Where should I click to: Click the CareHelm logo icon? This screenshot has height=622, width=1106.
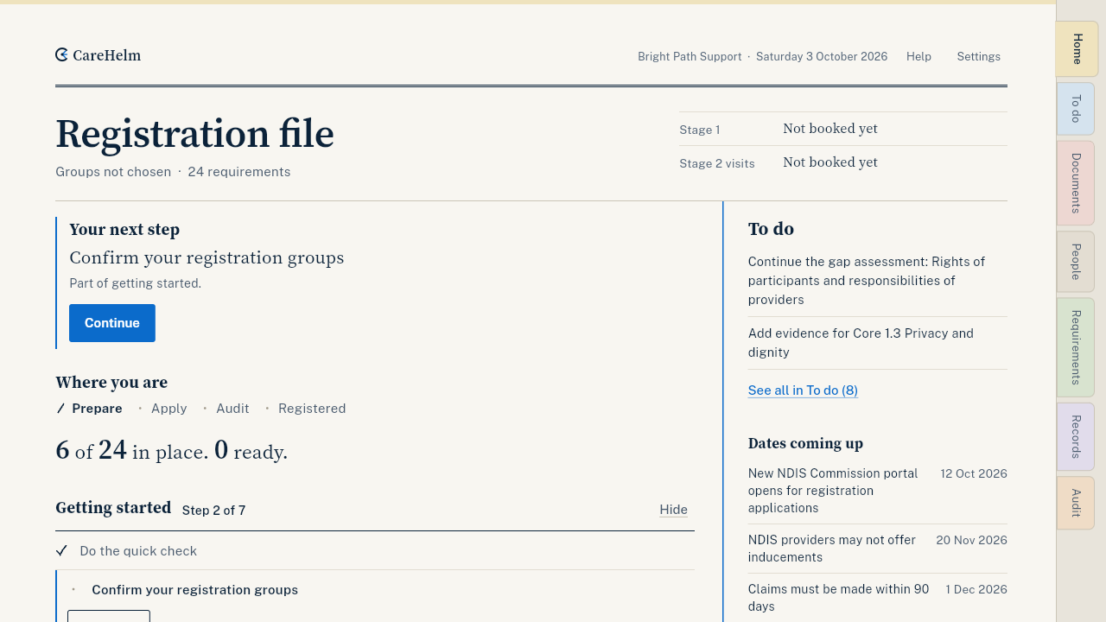[x=61, y=55]
